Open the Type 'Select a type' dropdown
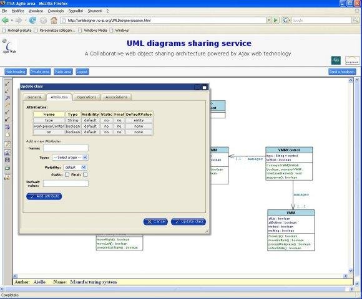The width and height of the screenshot is (362, 299). coord(70,158)
